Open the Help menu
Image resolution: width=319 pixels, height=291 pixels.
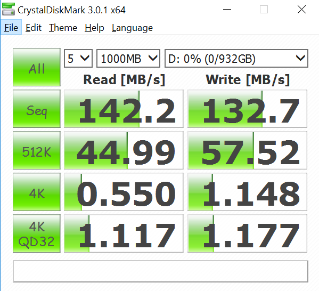(94, 28)
